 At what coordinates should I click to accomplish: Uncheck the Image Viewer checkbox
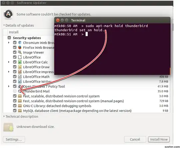15,52
